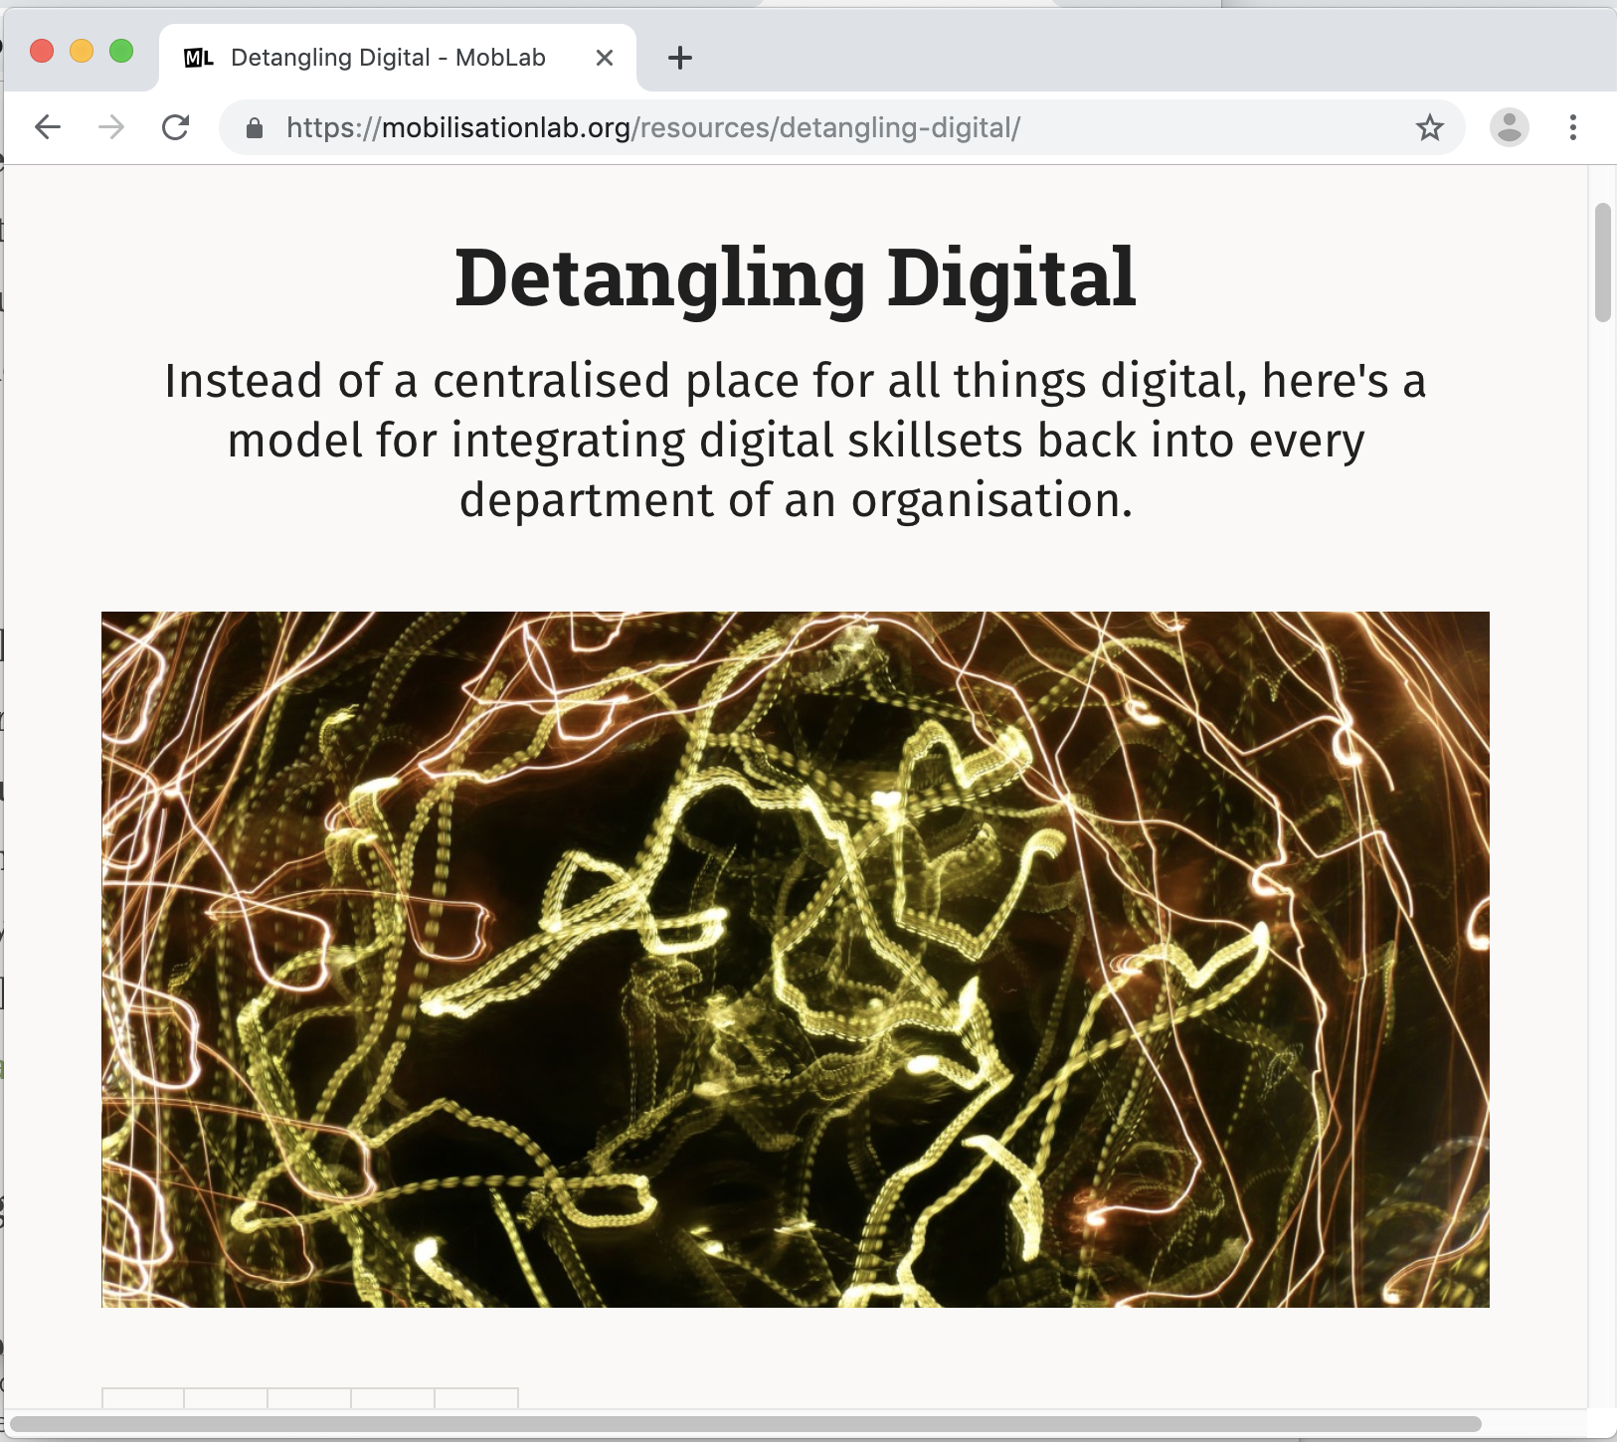The image size is (1617, 1442).
Task: Click the tangled light trails image
Action: click(x=796, y=960)
